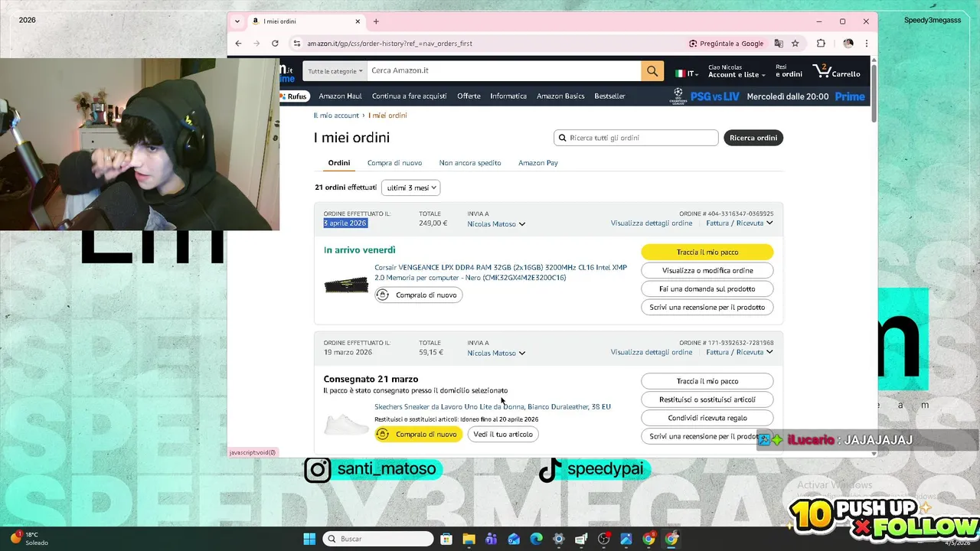Reload the Amazon orders page

coord(276,44)
